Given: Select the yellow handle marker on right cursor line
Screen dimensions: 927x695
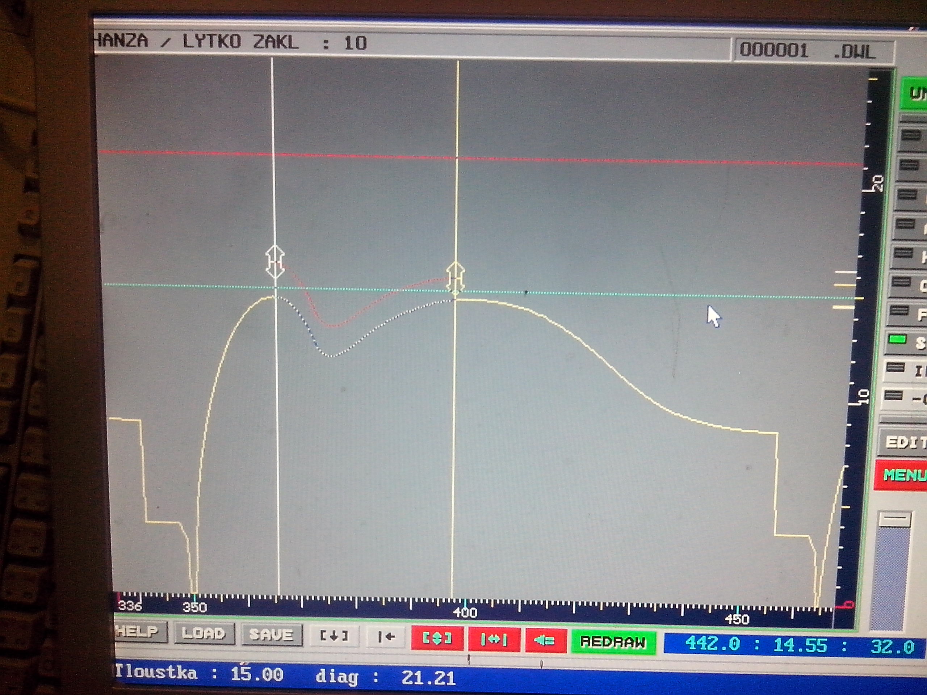Looking at the screenshot, I should (456, 278).
